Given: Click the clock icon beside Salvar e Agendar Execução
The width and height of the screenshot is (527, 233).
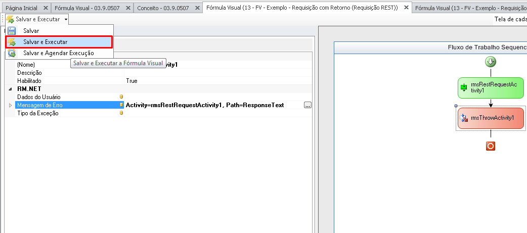Looking at the screenshot, I should (12, 53).
